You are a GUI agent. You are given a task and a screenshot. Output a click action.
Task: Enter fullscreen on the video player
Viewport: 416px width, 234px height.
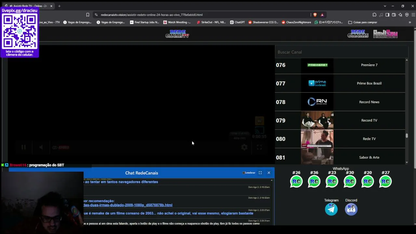pos(259,147)
